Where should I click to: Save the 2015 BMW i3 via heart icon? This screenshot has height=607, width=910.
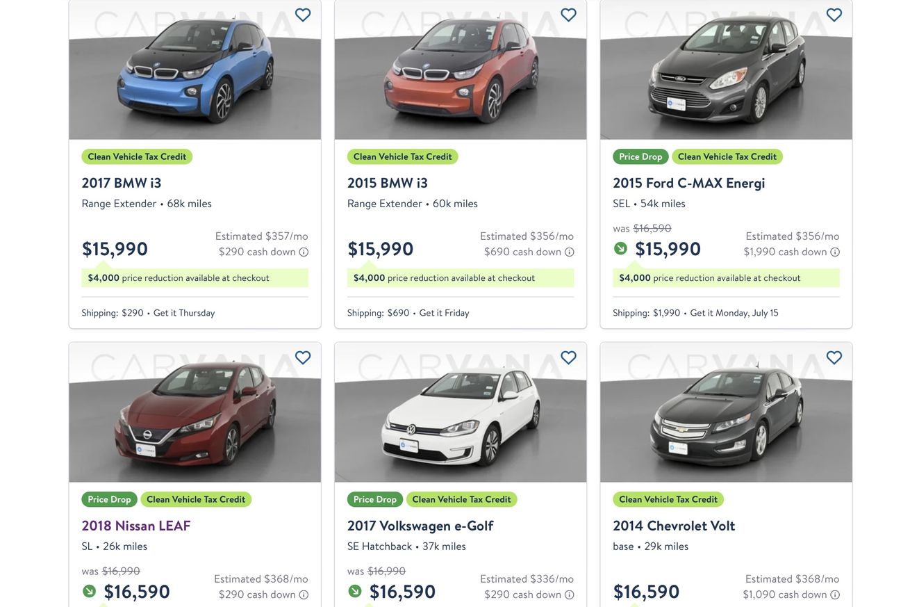coord(568,15)
